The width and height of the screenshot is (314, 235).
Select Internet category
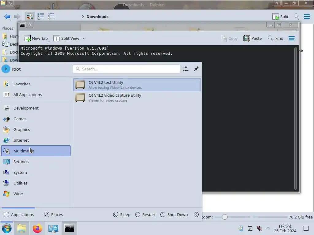36,140
